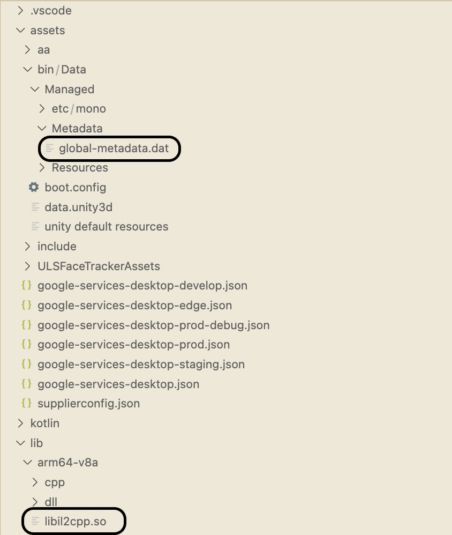Click the file icon beside libil2cpp.so
This screenshot has height=535, width=452.
(36, 521)
